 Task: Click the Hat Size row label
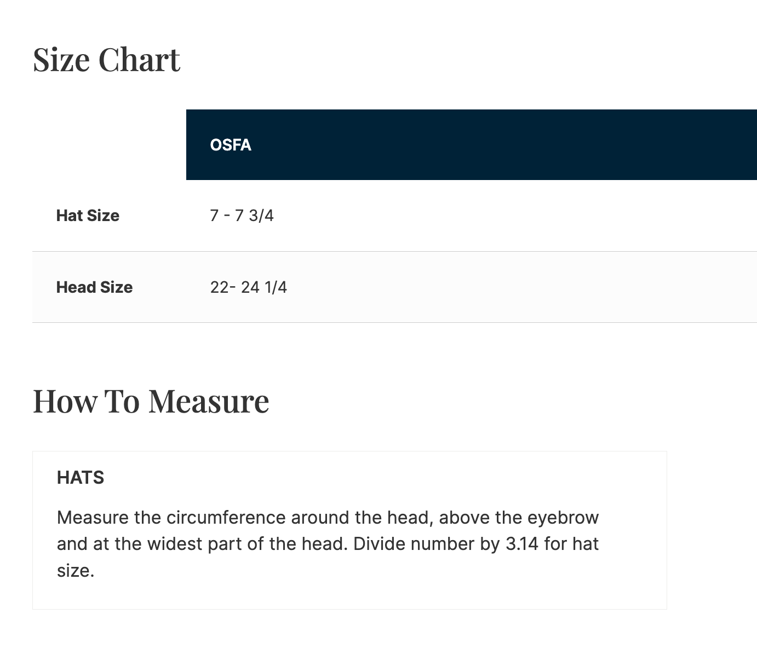coord(88,216)
